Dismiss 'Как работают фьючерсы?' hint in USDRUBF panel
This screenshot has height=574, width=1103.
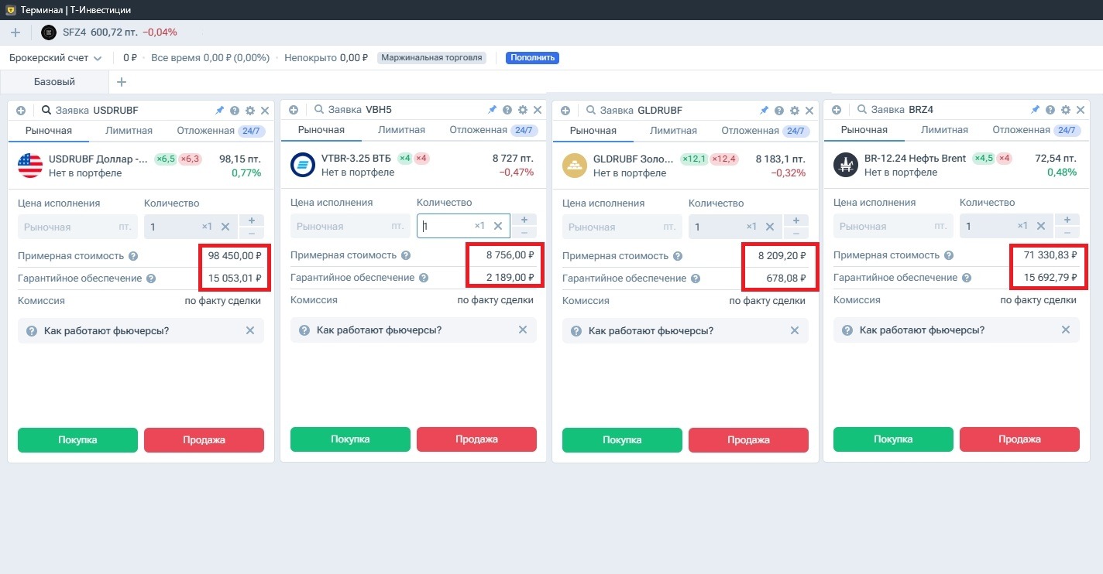250,330
